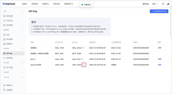
Task: Go to 控制台 in top navigation
Action: tap(25, 4)
